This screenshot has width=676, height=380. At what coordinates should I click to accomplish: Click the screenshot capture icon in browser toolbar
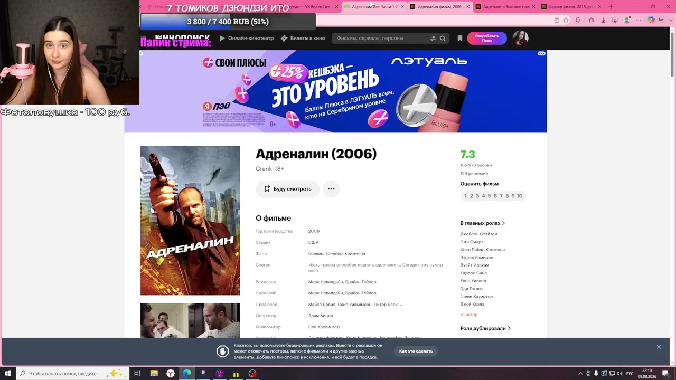coord(615,20)
